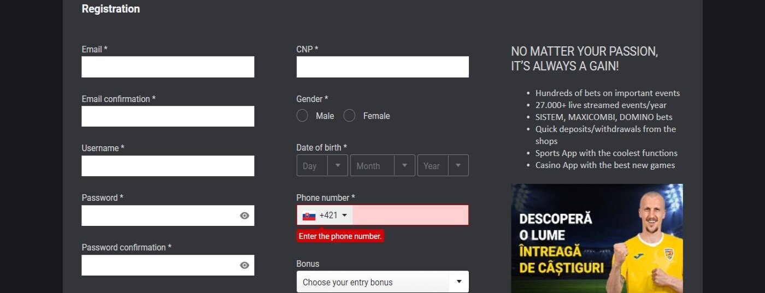Choose the Female radio button
The image size is (765, 293).
(350, 116)
